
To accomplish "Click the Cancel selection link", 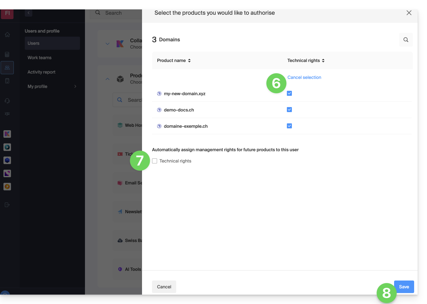I will tap(304, 77).
